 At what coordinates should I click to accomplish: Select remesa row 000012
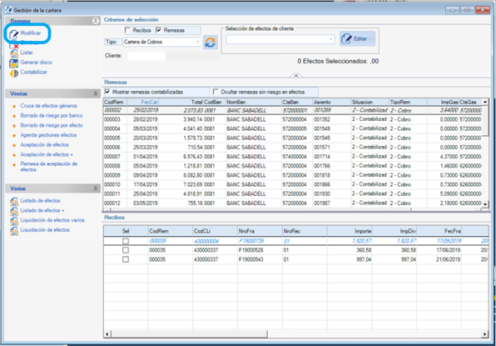(x=293, y=203)
